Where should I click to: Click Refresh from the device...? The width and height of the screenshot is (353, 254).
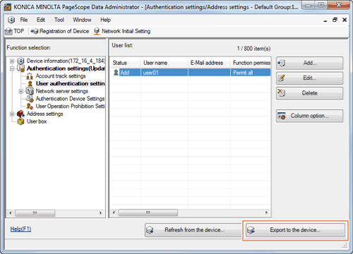(193, 230)
